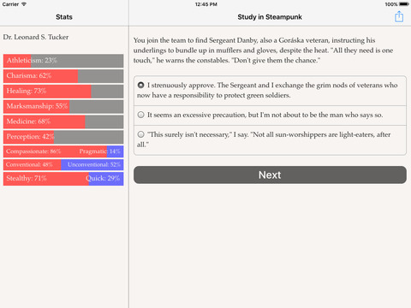Click the Marksmanship 55% stat bar

[x=63, y=106]
